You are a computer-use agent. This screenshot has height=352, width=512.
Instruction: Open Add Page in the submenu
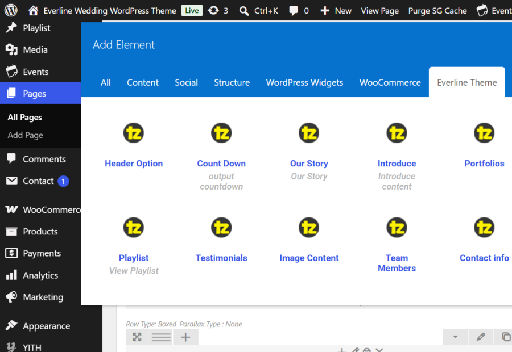pos(25,135)
